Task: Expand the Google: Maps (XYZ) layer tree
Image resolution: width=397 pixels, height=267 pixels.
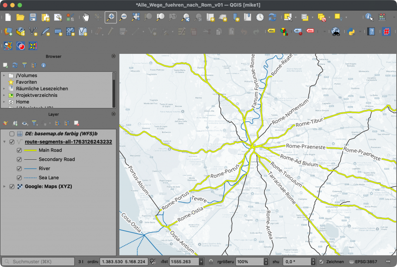Action: pos(4,186)
